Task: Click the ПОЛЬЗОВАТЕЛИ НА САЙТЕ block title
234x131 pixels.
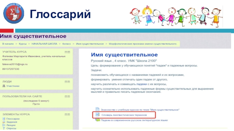Action: click(x=22, y=96)
